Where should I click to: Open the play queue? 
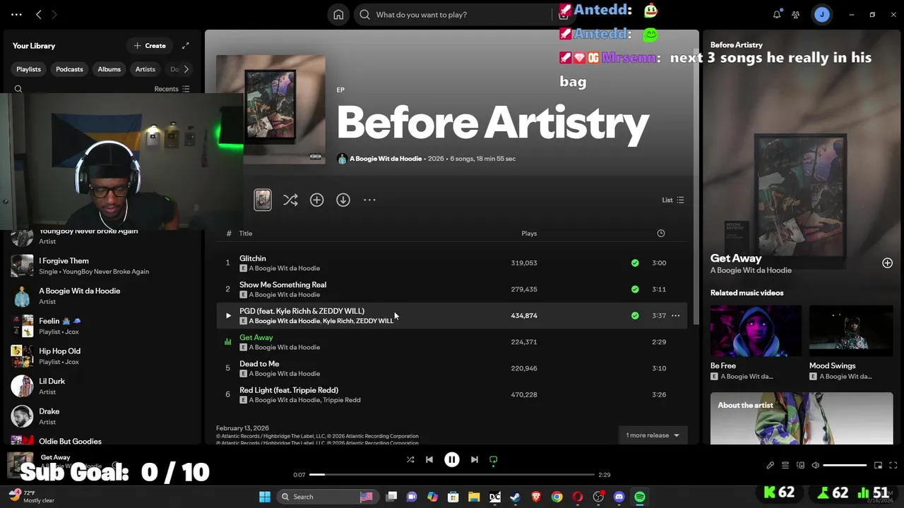[x=785, y=466]
